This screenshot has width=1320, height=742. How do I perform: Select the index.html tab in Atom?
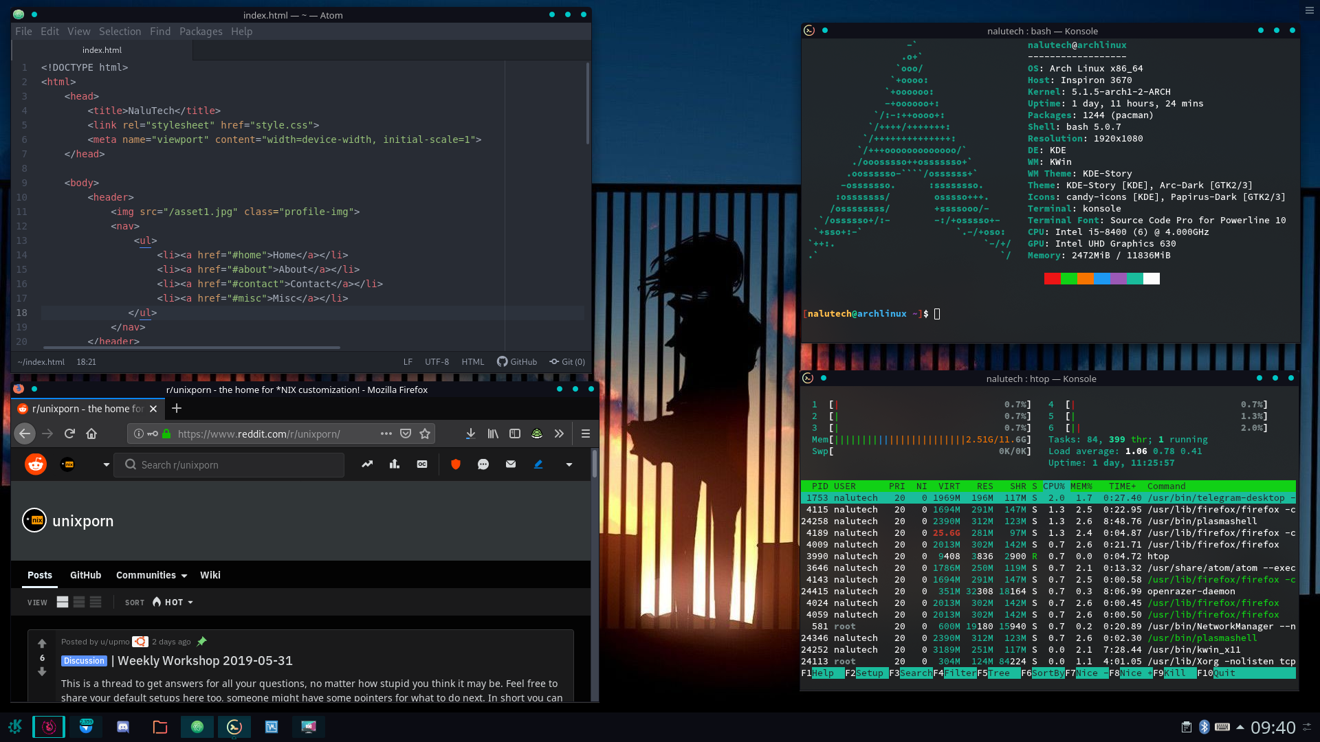(102, 50)
